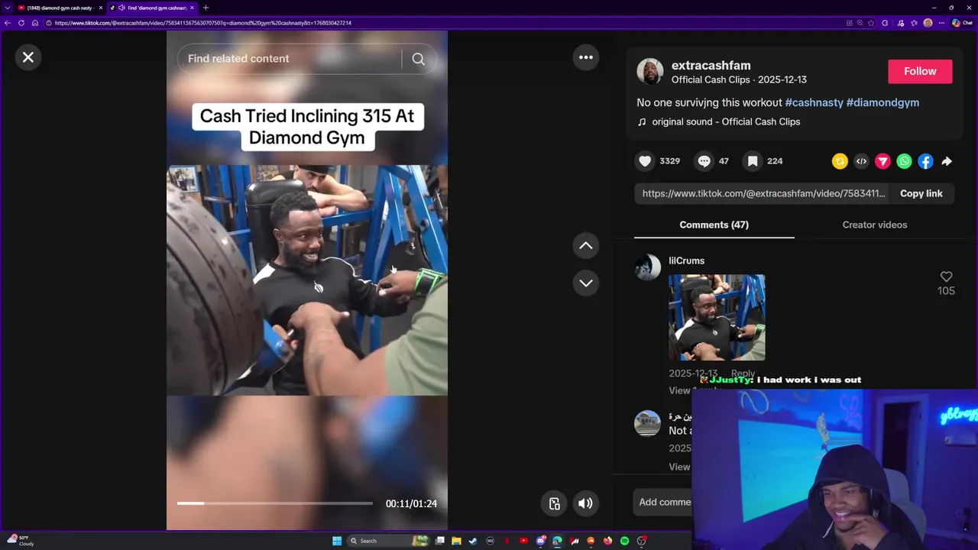Open Discord from taskbar
Image resolution: width=978 pixels, height=550 pixels.
coord(540,541)
